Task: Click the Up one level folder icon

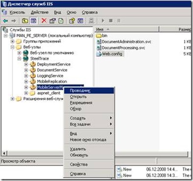Action: [25, 21]
